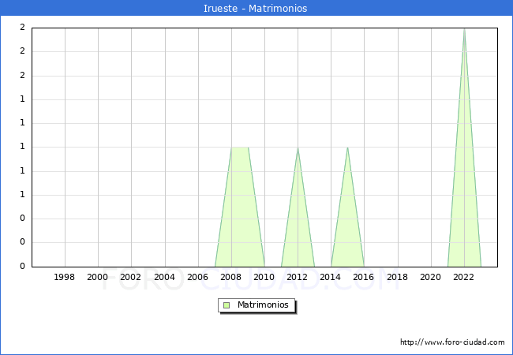Click the 2016 x-axis label
Image resolution: width=513 pixels, height=355 pixels.
[x=364, y=278]
